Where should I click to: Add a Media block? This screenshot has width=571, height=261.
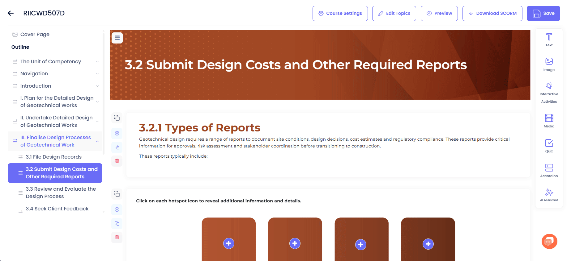[549, 120]
